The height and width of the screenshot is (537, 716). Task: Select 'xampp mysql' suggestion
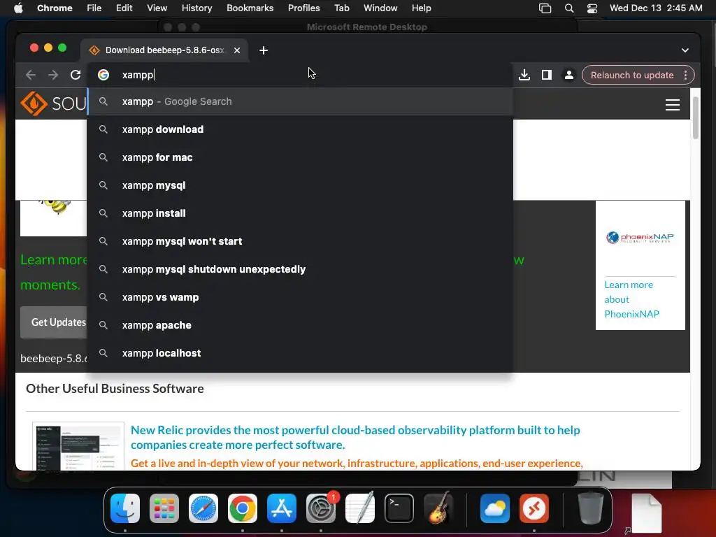coord(301,185)
